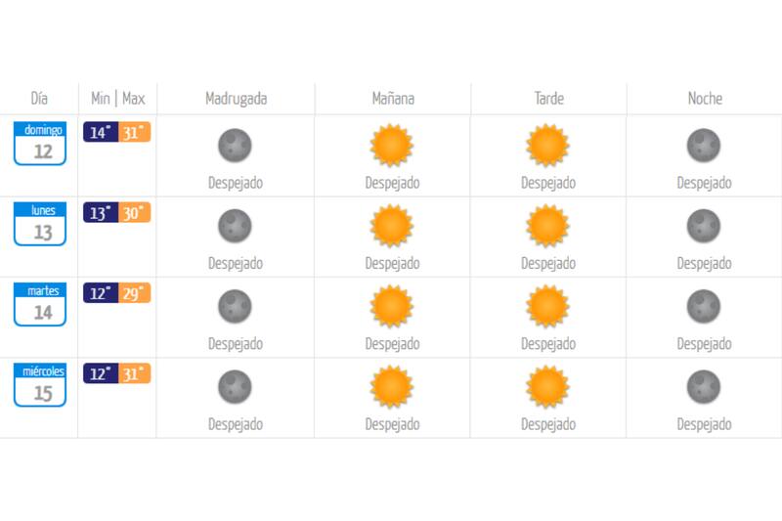Select the domingo 12 date badge
Screen dimensions: 782x521
click(x=40, y=143)
